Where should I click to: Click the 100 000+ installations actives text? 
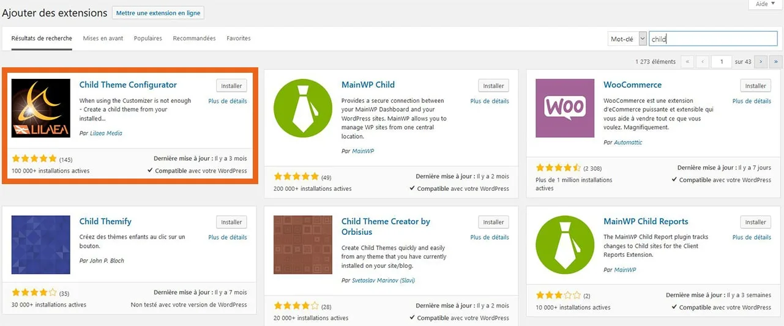pyautogui.click(x=50, y=171)
